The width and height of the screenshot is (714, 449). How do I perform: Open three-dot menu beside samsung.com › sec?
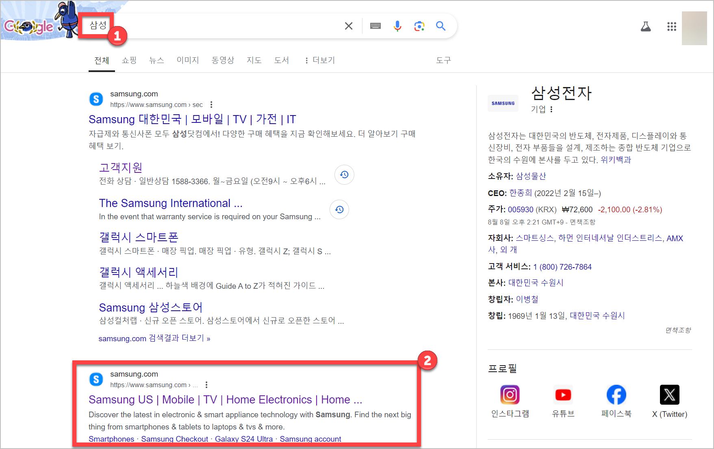(211, 105)
